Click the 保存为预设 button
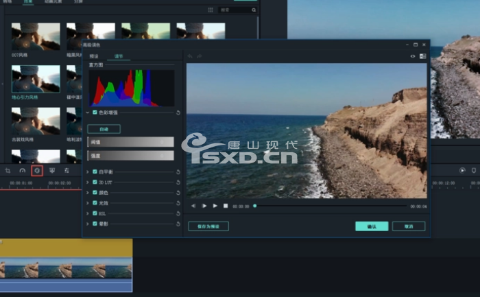480x297 pixels. tap(208, 226)
